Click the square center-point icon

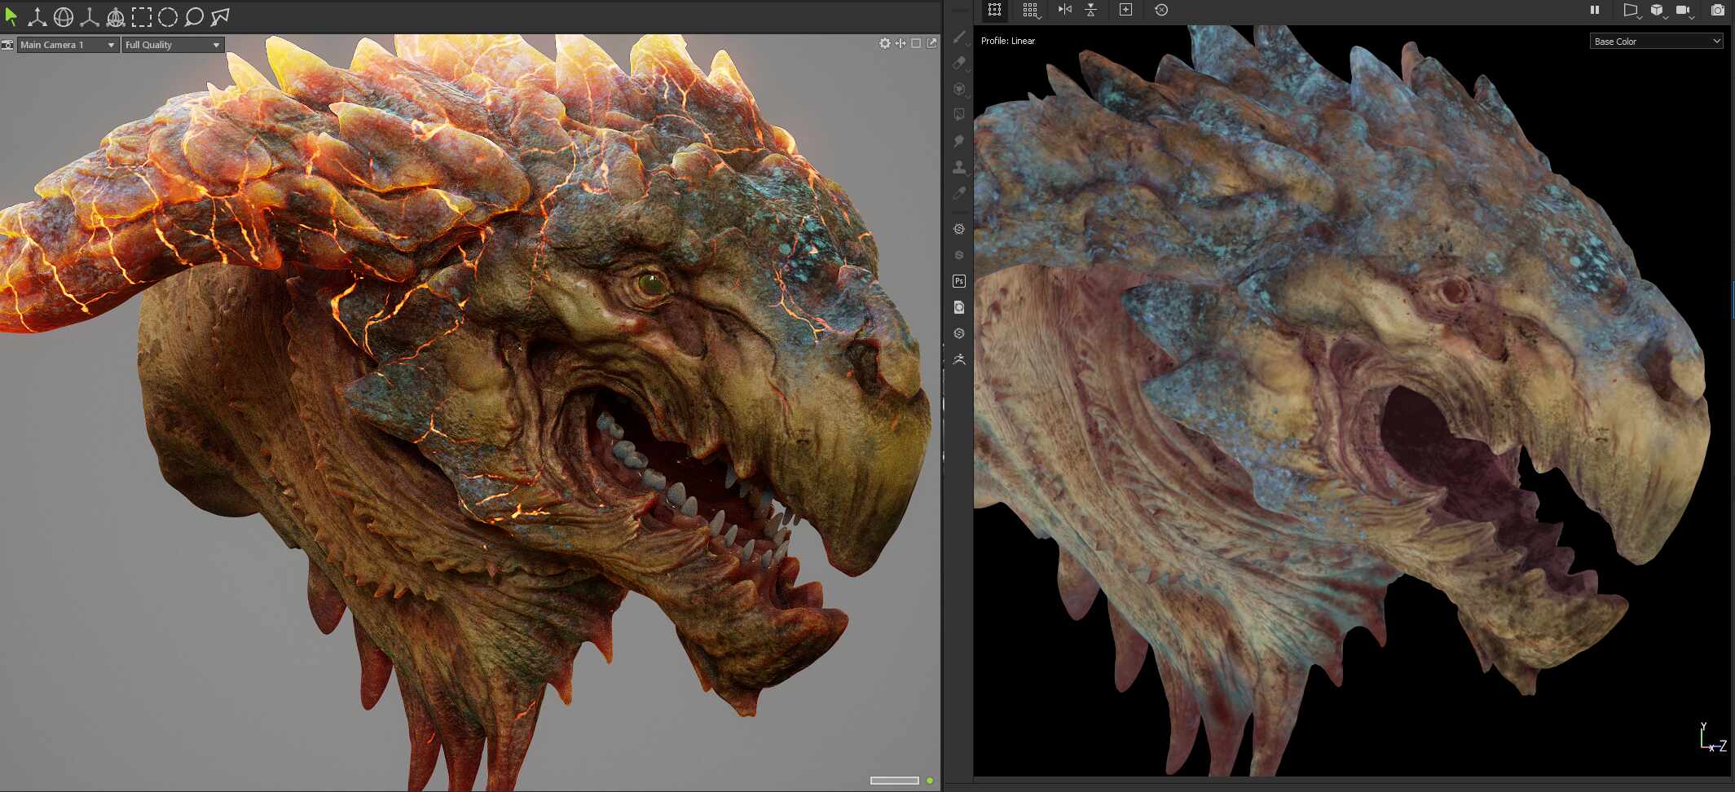tap(1125, 10)
